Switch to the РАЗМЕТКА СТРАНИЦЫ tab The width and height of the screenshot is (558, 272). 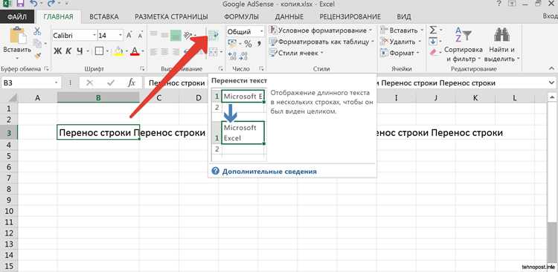point(172,16)
